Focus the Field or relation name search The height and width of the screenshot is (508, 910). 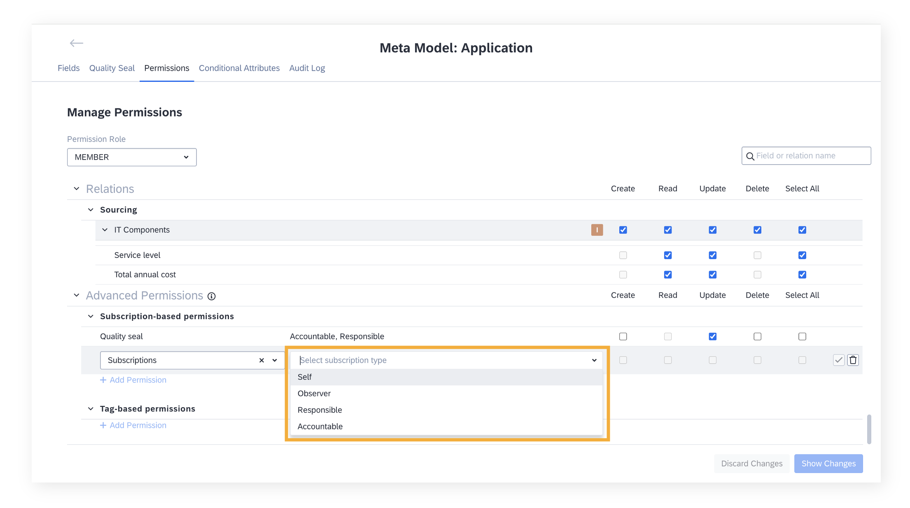806,156
